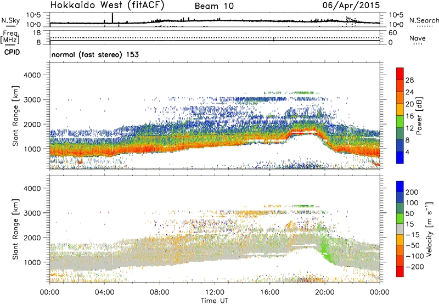Screen dimensions: 439x304
Task: Click the 08:00 time axis tick label
Action: 160,292
